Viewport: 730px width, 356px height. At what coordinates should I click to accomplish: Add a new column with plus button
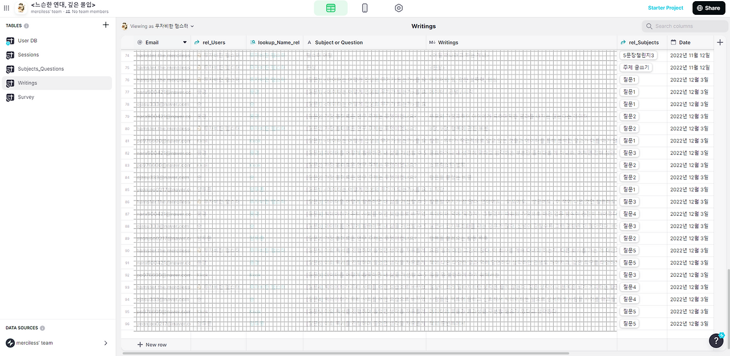coord(720,42)
